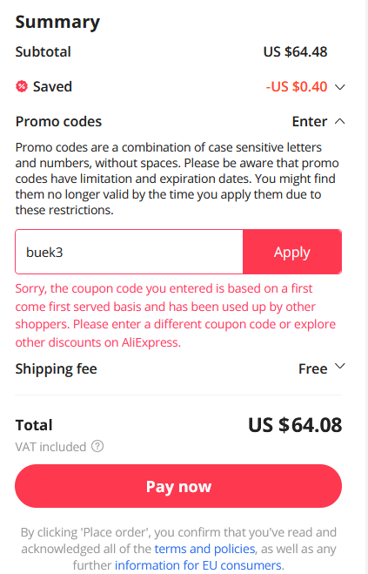The height and width of the screenshot is (574, 368).
Task: Focus the promo code input containing buek3
Action: click(x=129, y=252)
